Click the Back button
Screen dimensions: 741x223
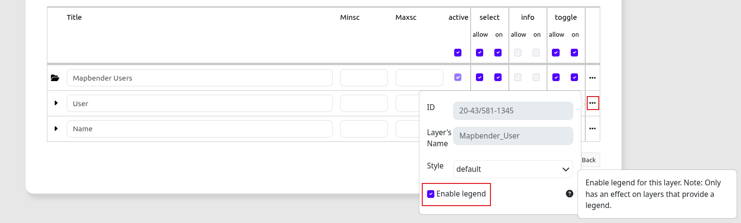590,160
